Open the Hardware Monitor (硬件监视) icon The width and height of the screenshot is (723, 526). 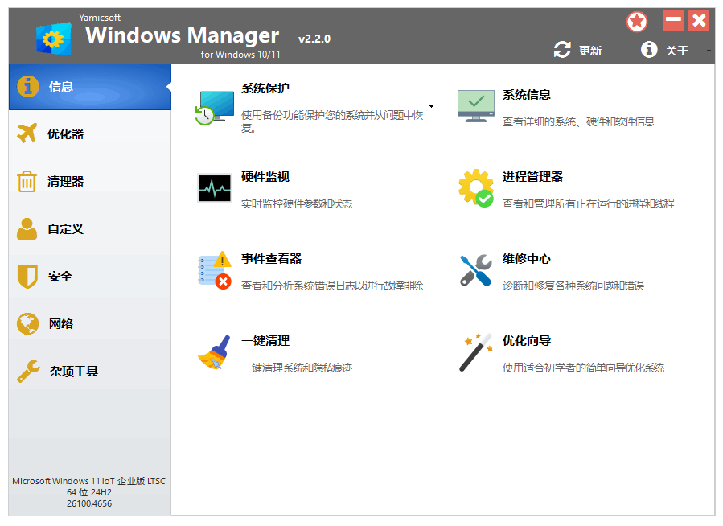[215, 188]
